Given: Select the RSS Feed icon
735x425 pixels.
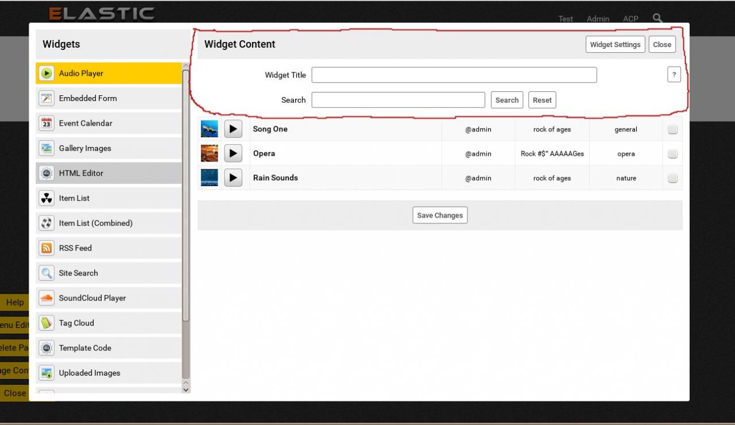Looking at the screenshot, I should pyautogui.click(x=47, y=248).
